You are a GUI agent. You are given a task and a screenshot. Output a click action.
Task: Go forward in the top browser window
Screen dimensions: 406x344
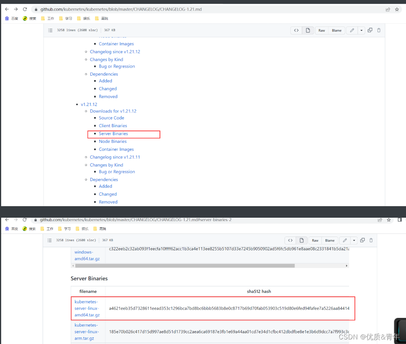pyautogui.click(x=16, y=9)
